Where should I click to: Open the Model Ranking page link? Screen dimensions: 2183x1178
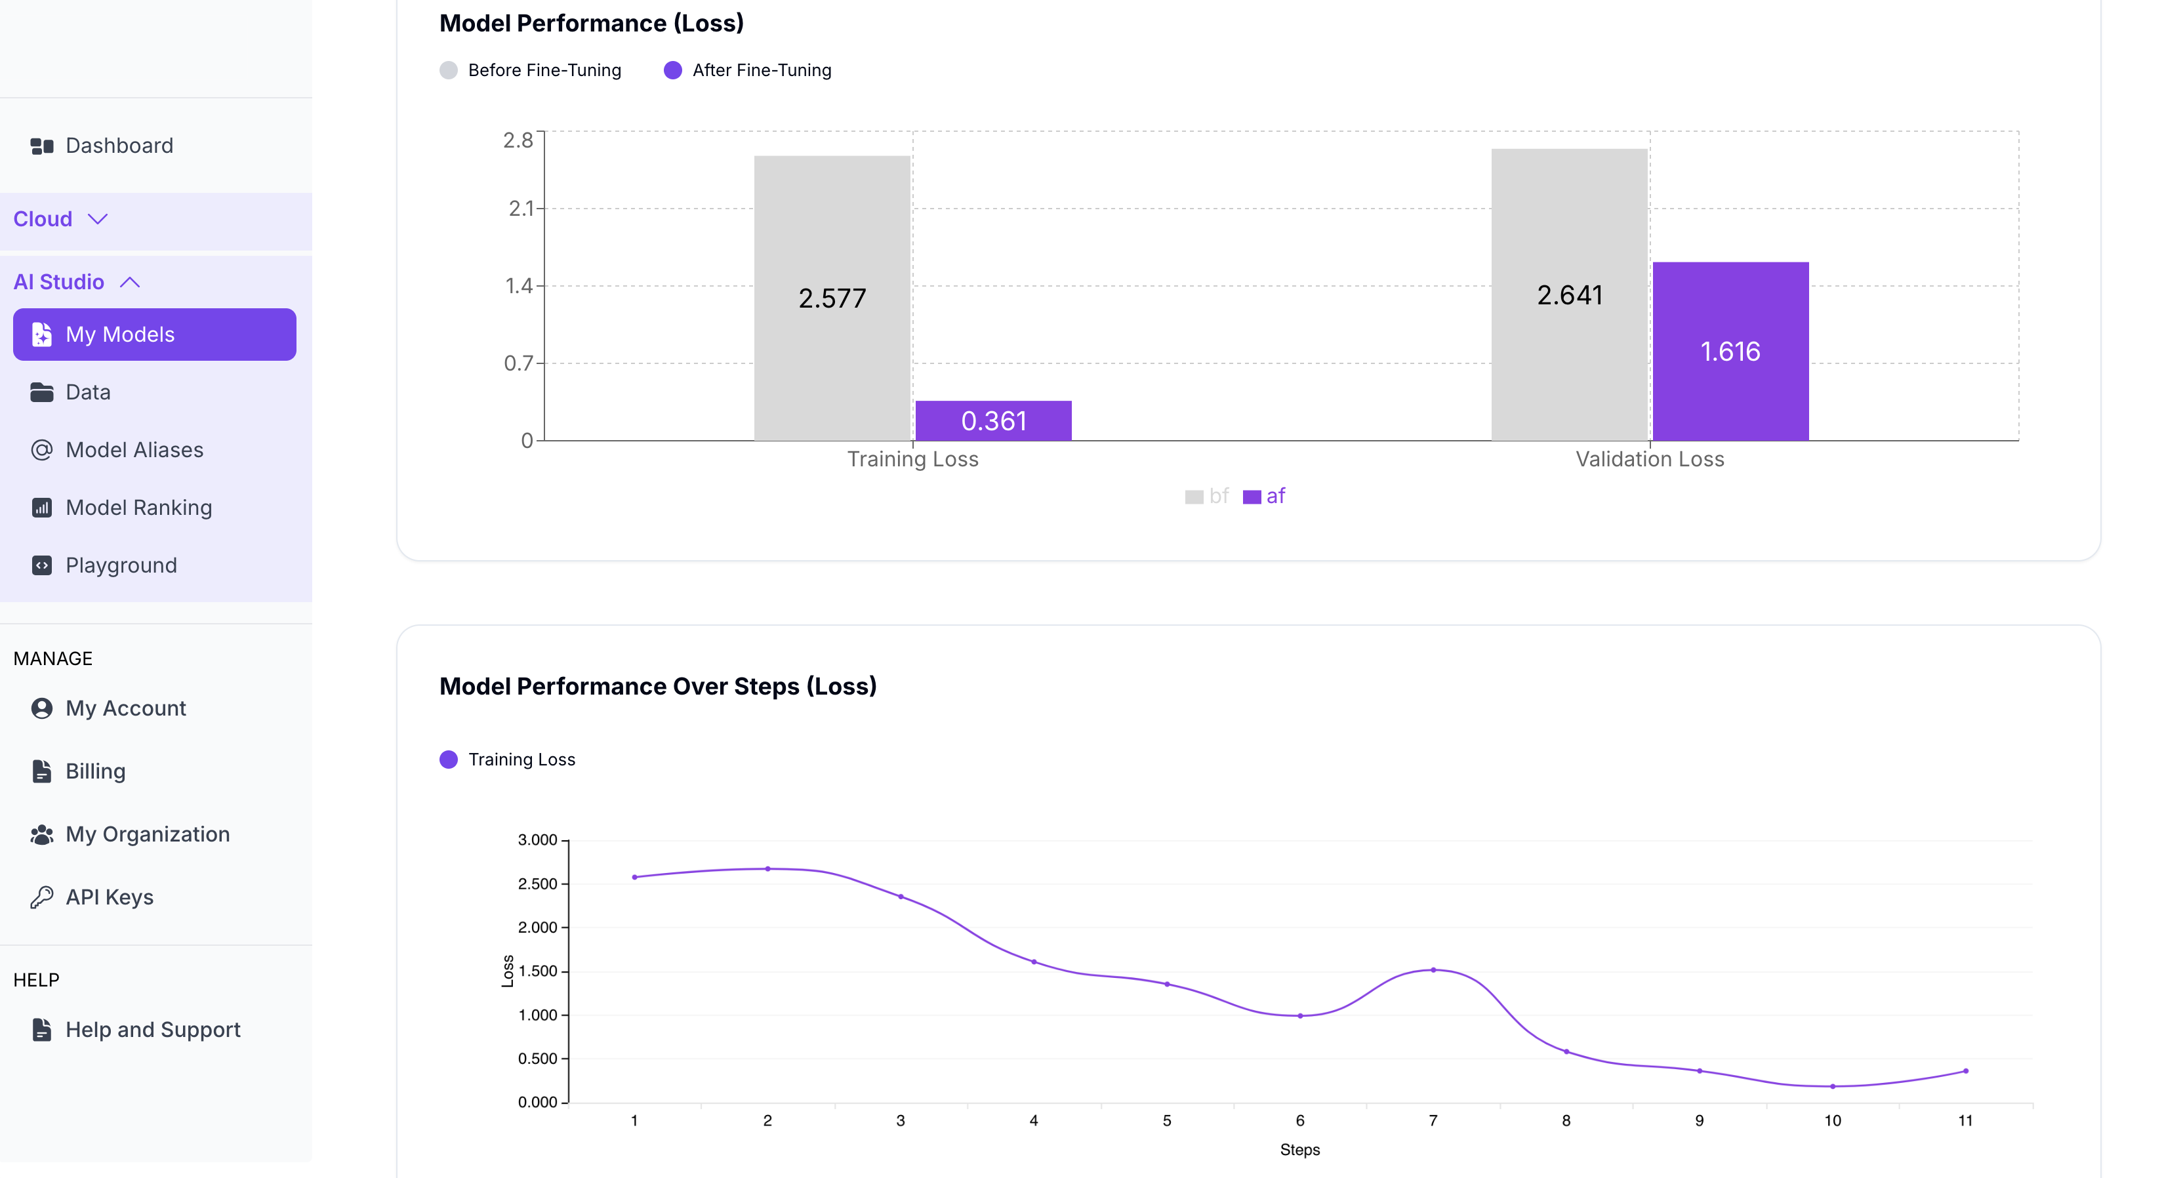coord(139,508)
